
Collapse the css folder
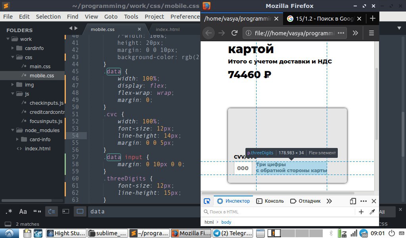(x=12, y=57)
